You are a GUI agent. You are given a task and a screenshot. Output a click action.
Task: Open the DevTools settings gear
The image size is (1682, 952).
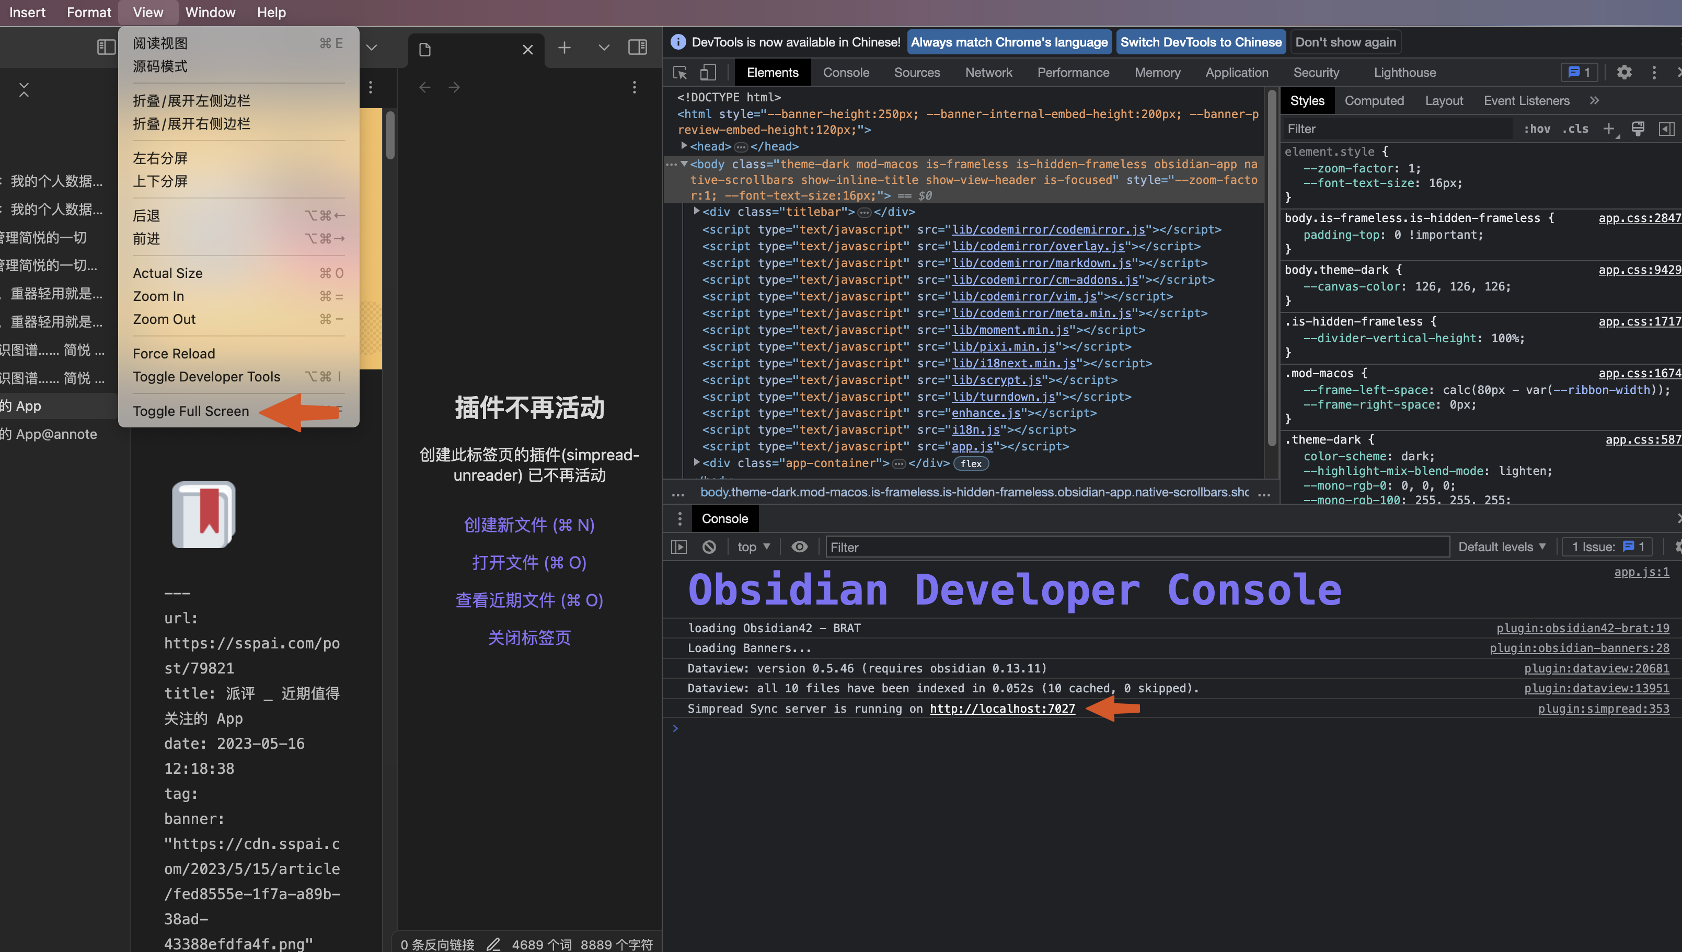1625,72
